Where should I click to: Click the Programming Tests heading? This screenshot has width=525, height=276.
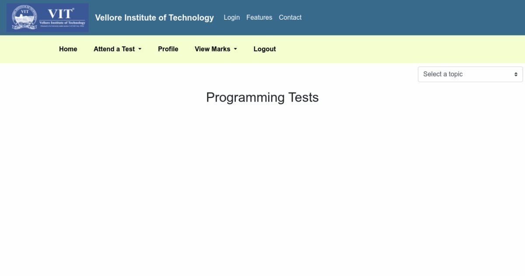[262, 97]
